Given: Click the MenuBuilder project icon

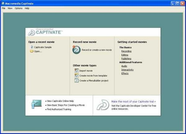Looking at the screenshot, I should (76, 80).
